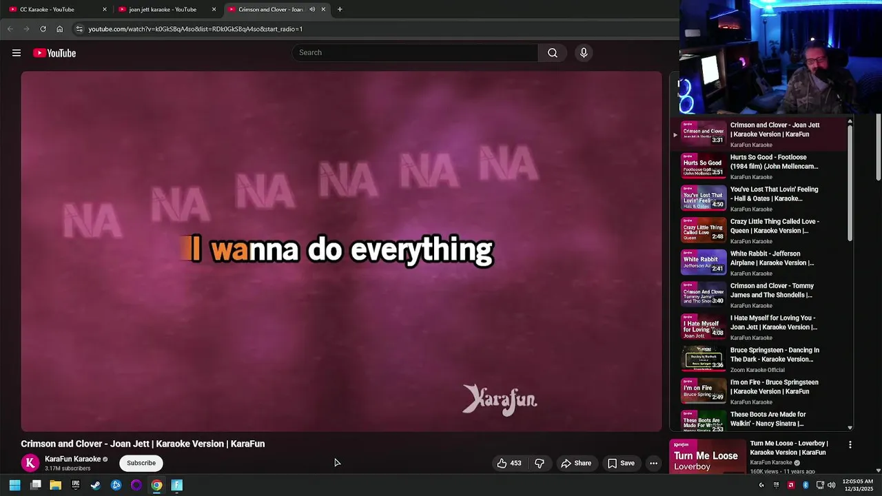
Task: Open KaraFun Karaoke channel name link
Action: (73, 459)
